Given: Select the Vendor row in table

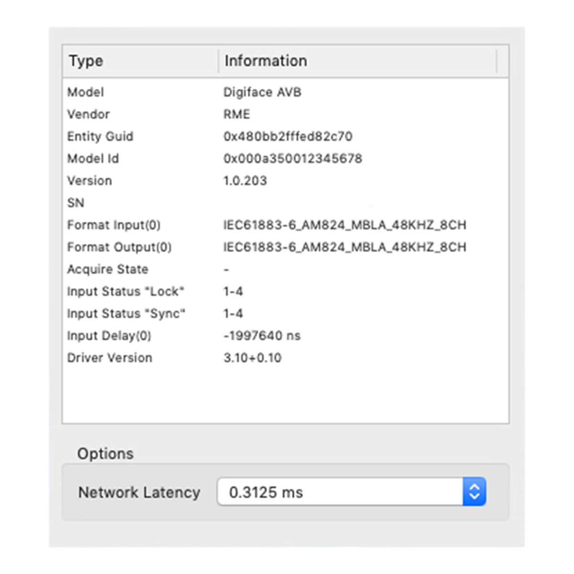Looking at the screenshot, I should coord(88,114).
